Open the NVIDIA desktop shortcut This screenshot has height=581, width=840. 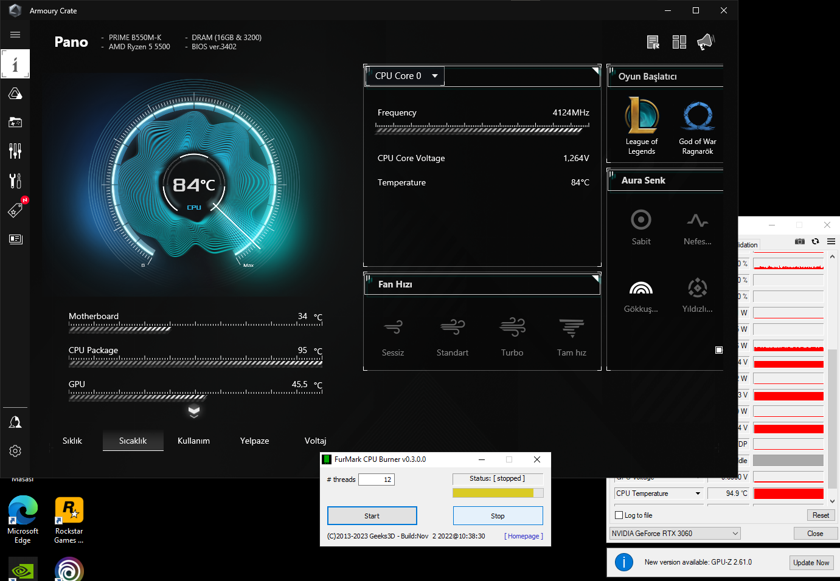pos(23,569)
